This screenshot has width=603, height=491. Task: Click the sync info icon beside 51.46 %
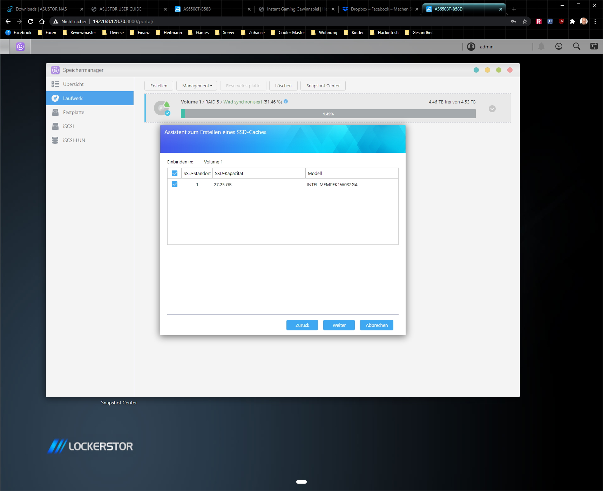click(286, 102)
